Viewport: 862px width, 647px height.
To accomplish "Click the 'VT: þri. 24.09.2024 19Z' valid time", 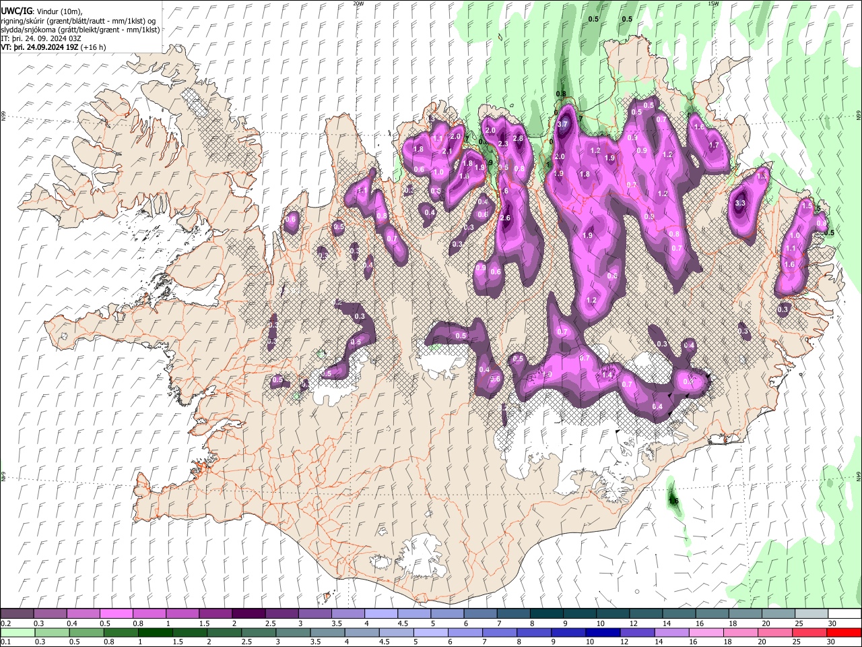I will [38, 47].
